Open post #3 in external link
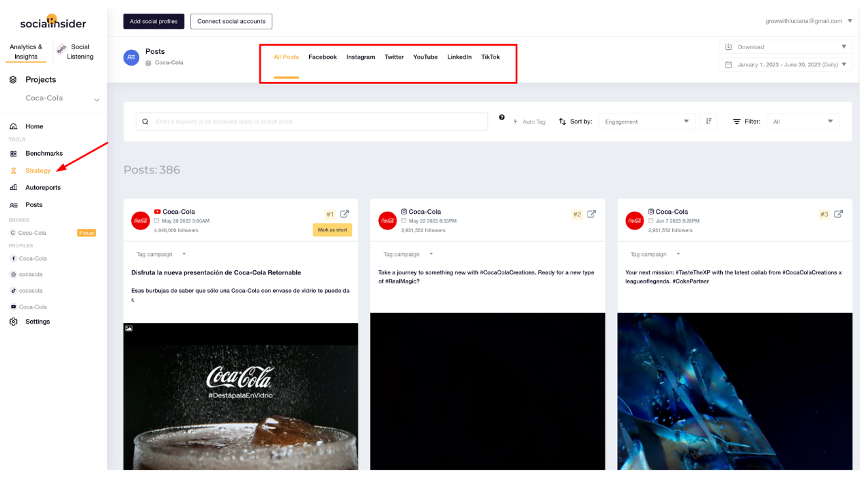The image size is (860, 478). [x=839, y=214]
